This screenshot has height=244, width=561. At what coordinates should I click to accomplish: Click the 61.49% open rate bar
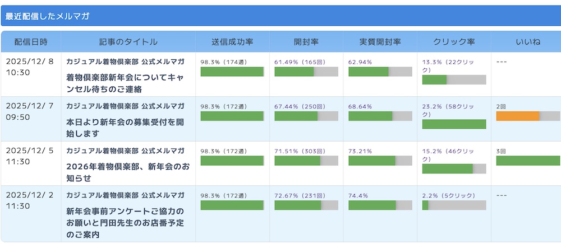click(x=306, y=72)
